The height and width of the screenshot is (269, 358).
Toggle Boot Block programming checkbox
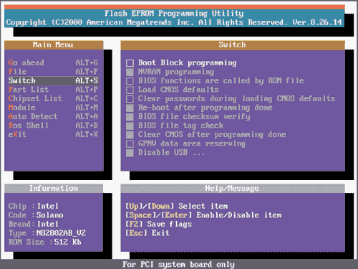tap(130, 63)
